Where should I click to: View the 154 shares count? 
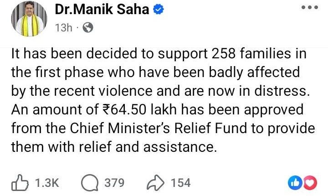[x=180, y=183]
